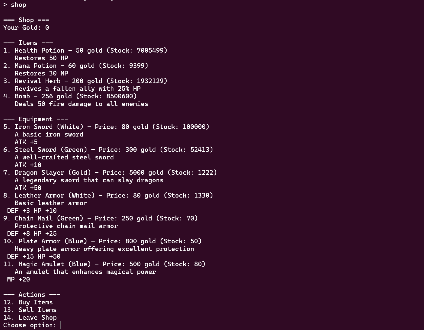Click the Iron Sword (White) entry
The image size is (424, 330).
coord(106,127)
